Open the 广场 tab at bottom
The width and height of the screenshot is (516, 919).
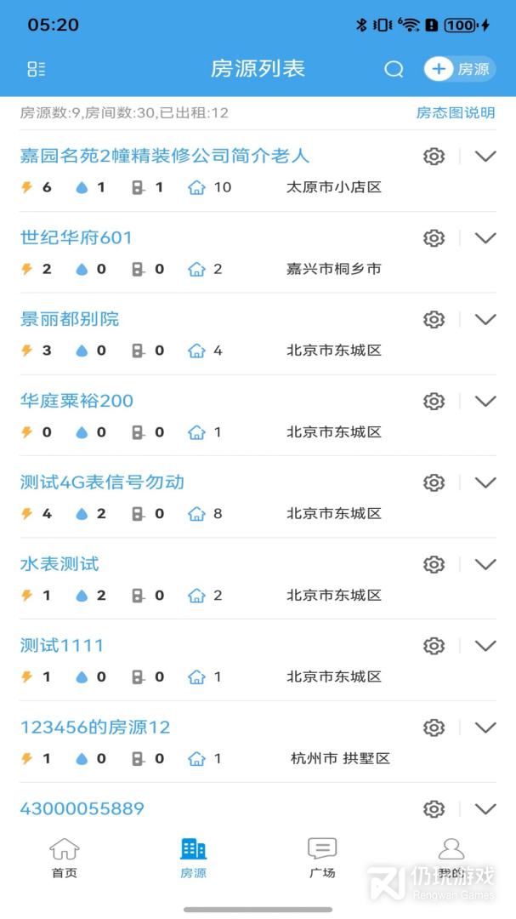[322, 856]
